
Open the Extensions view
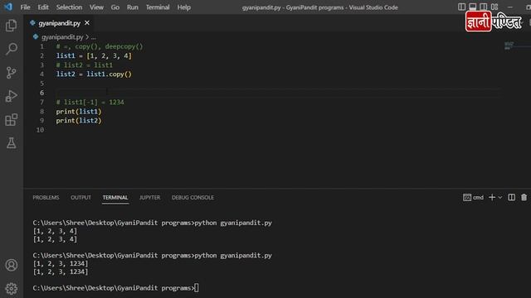[11, 119]
